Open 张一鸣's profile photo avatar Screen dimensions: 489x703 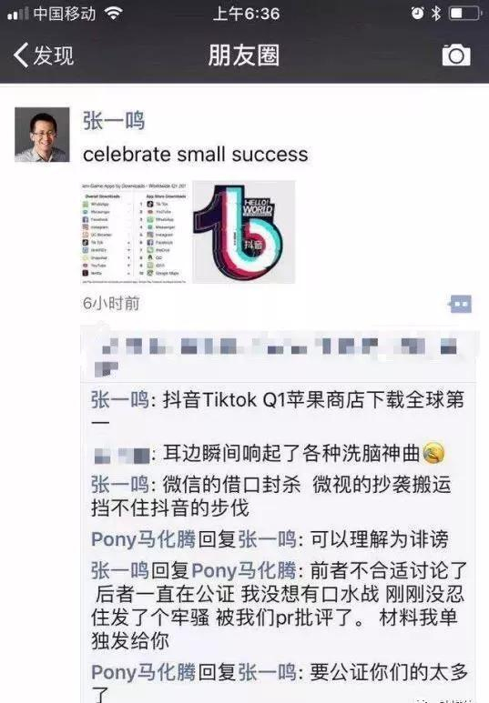point(42,135)
